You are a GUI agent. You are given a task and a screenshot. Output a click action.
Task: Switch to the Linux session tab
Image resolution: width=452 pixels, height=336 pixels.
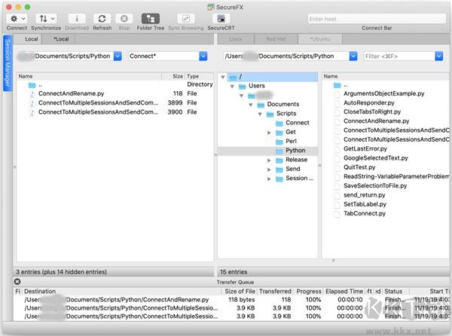pyautogui.click(x=235, y=38)
